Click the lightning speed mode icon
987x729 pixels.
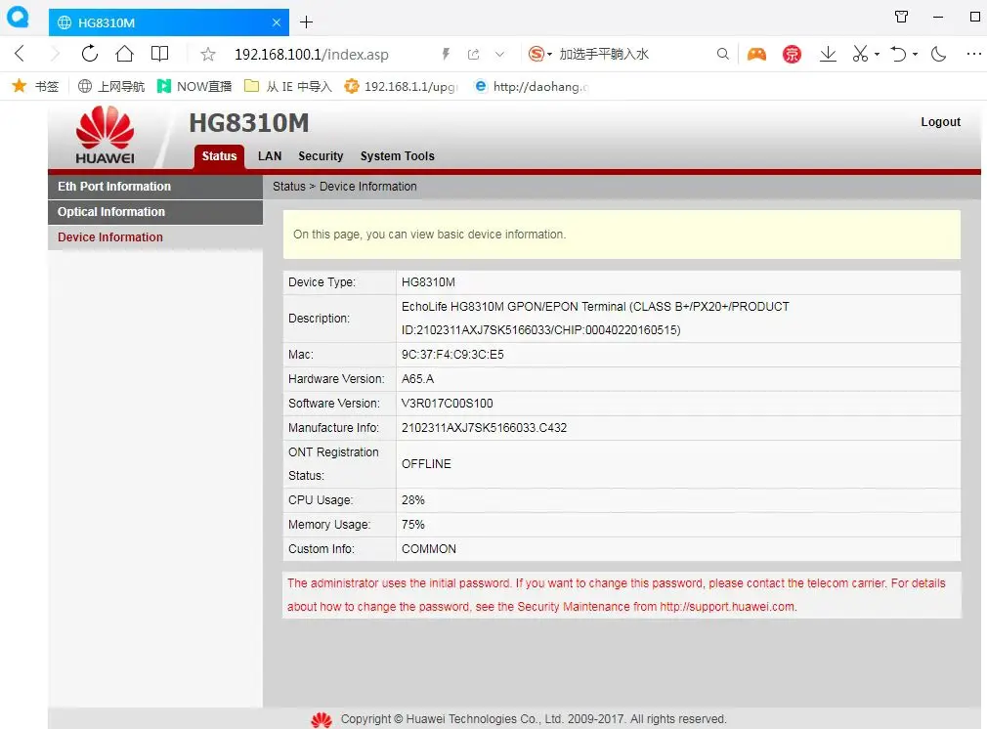coord(446,54)
